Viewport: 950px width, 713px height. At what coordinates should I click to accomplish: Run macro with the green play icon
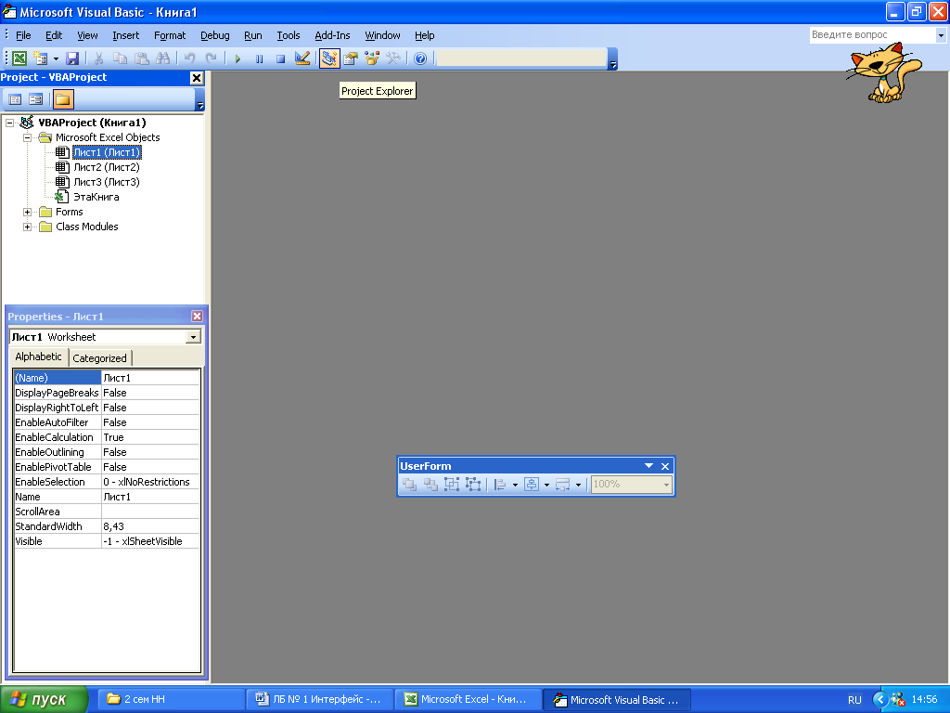[237, 58]
